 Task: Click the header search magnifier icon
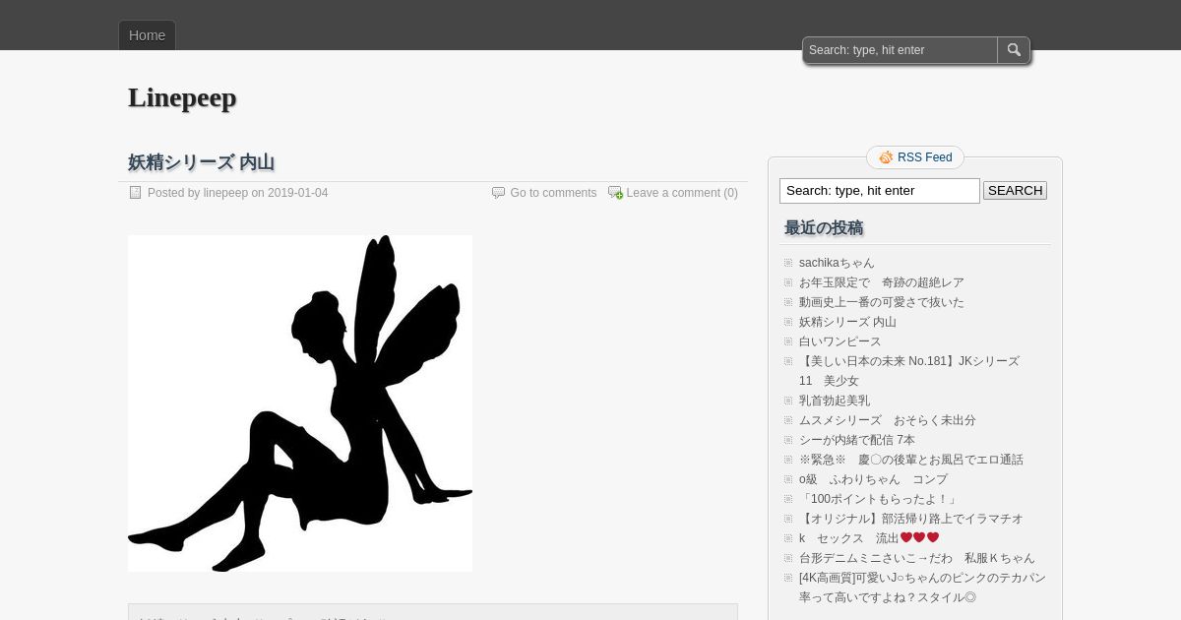coord(1014,50)
